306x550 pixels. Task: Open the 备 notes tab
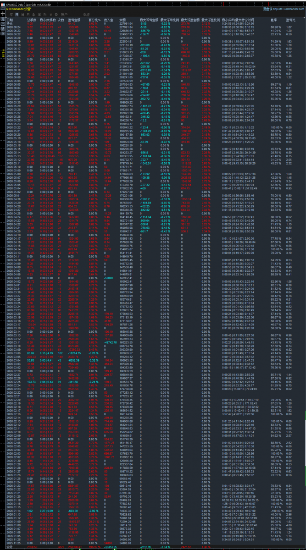click(x=56, y=15)
